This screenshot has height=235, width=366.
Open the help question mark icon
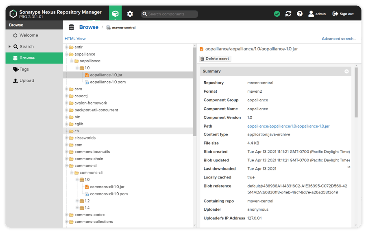(x=300, y=13)
